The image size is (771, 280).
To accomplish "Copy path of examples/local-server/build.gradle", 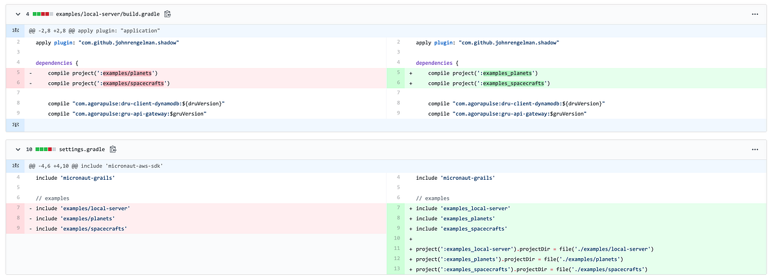I will (x=168, y=13).
